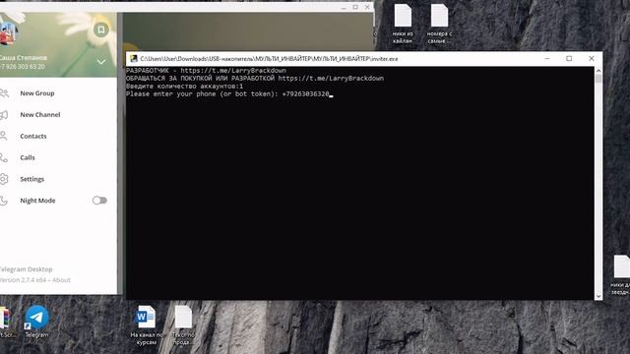Viewport: 630px width, 354px height.
Task: Open Settings in Telegram menu
Action: (x=59, y=179)
